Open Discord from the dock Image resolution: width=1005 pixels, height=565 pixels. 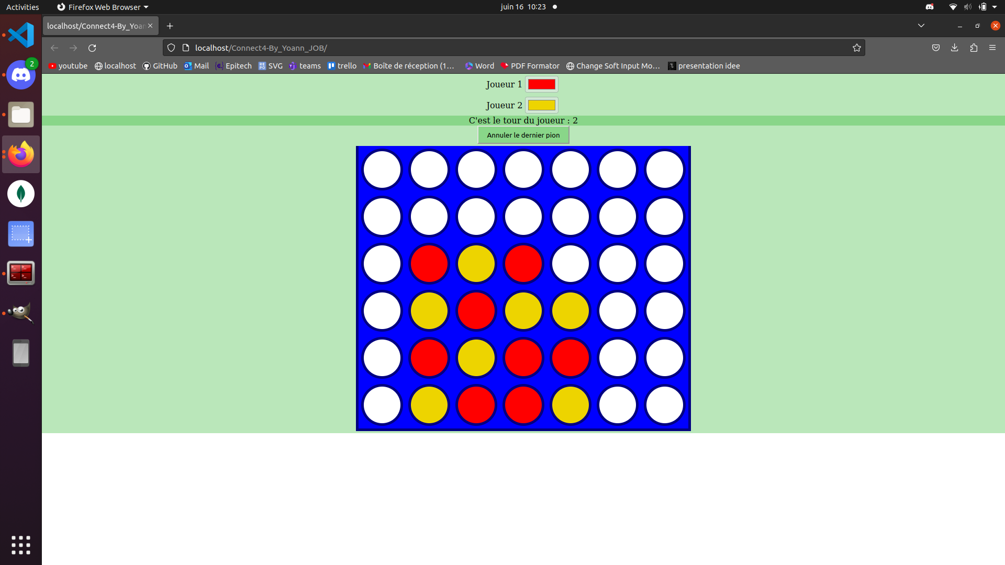21,75
